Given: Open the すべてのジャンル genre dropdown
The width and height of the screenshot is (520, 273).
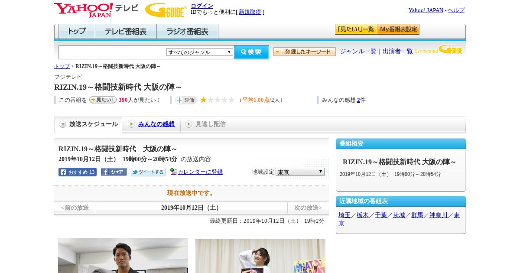Looking at the screenshot, I should click(200, 52).
